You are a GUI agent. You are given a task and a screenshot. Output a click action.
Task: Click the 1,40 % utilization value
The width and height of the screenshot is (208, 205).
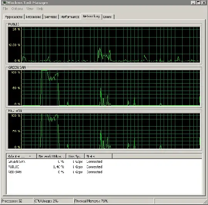tap(59, 167)
